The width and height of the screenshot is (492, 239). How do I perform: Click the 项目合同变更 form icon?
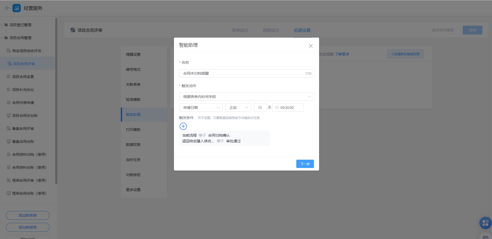tap(9, 77)
